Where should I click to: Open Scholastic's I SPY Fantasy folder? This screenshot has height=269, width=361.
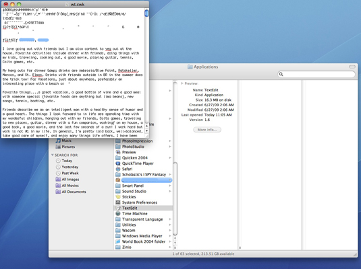tap(144, 174)
